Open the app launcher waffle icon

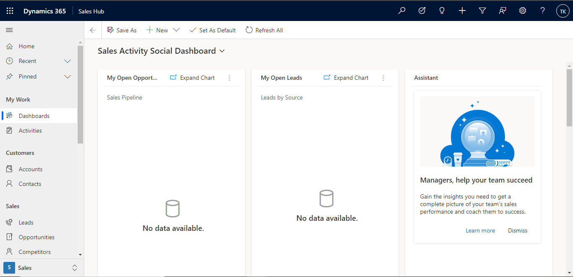pos(10,10)
